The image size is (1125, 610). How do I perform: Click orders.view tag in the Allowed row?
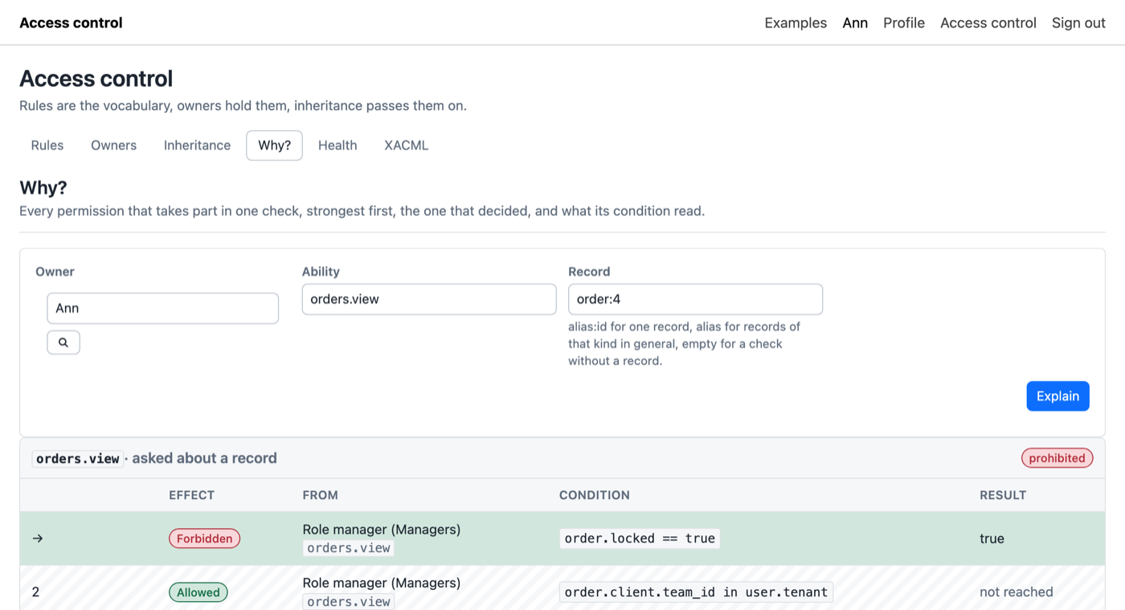tap(349, 601)
